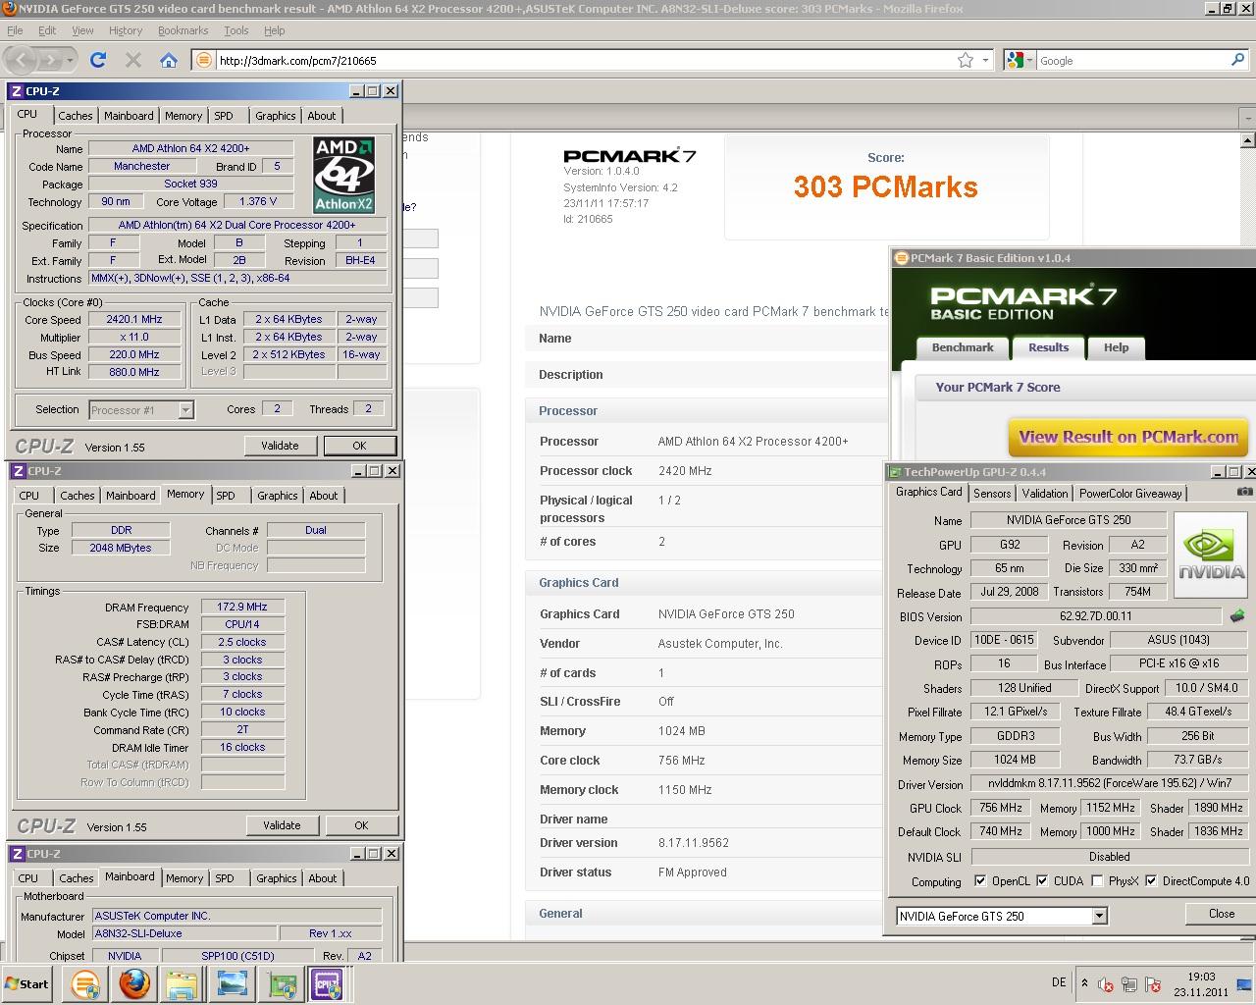The height and width of the screenshot is (1005, 1256).
Task: Open the picture viewer taskbar icon
Action: tap(232, 983)
